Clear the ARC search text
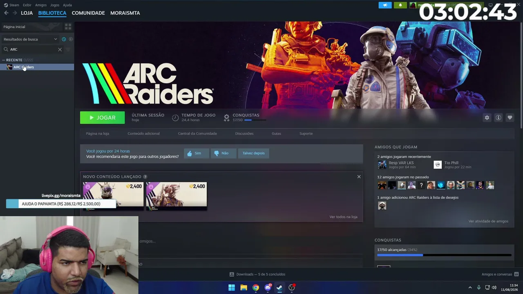 pos(60,49)
